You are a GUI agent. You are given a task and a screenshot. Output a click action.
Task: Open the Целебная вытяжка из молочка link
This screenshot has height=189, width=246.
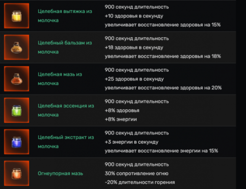tap(65, 16)
